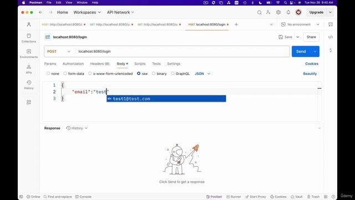355x200 pixels.
Task: Go forward using the right arrow
Action: (50, 12)
